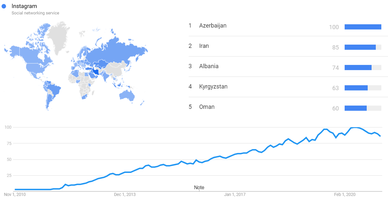The height and width of the screenshot is (203, 388).
Task: Choose Kyrgyzstan in the ranking list
Action: [213, 87]
